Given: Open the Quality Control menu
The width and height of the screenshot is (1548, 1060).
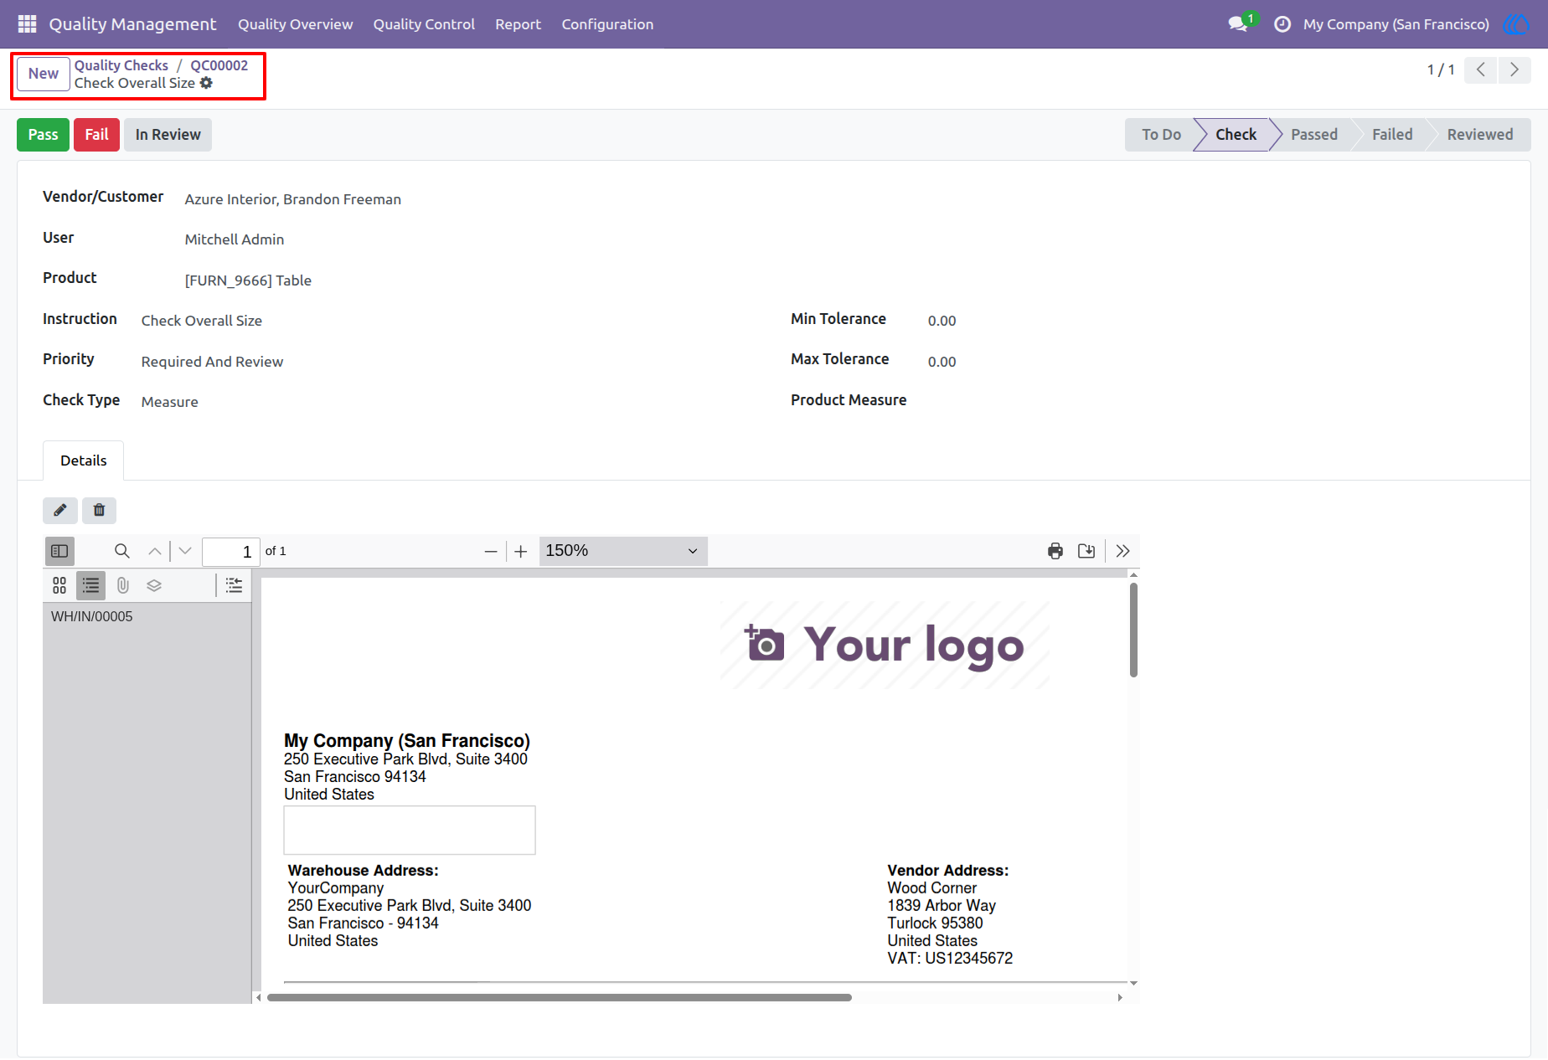Looking at the screenshot, I should click(x=424, y=24).
